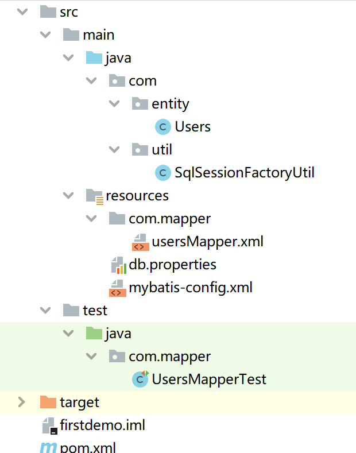This screenshot has height=453, width=356.
Task: Click the UsersMapperTest class icon
Action: coord(140,380)
